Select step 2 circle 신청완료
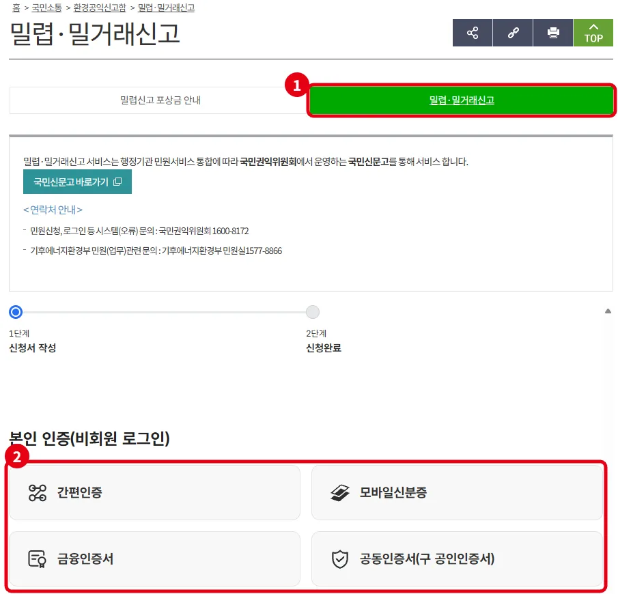The height and width of the screenshot is (594, 618). (313, 312)
